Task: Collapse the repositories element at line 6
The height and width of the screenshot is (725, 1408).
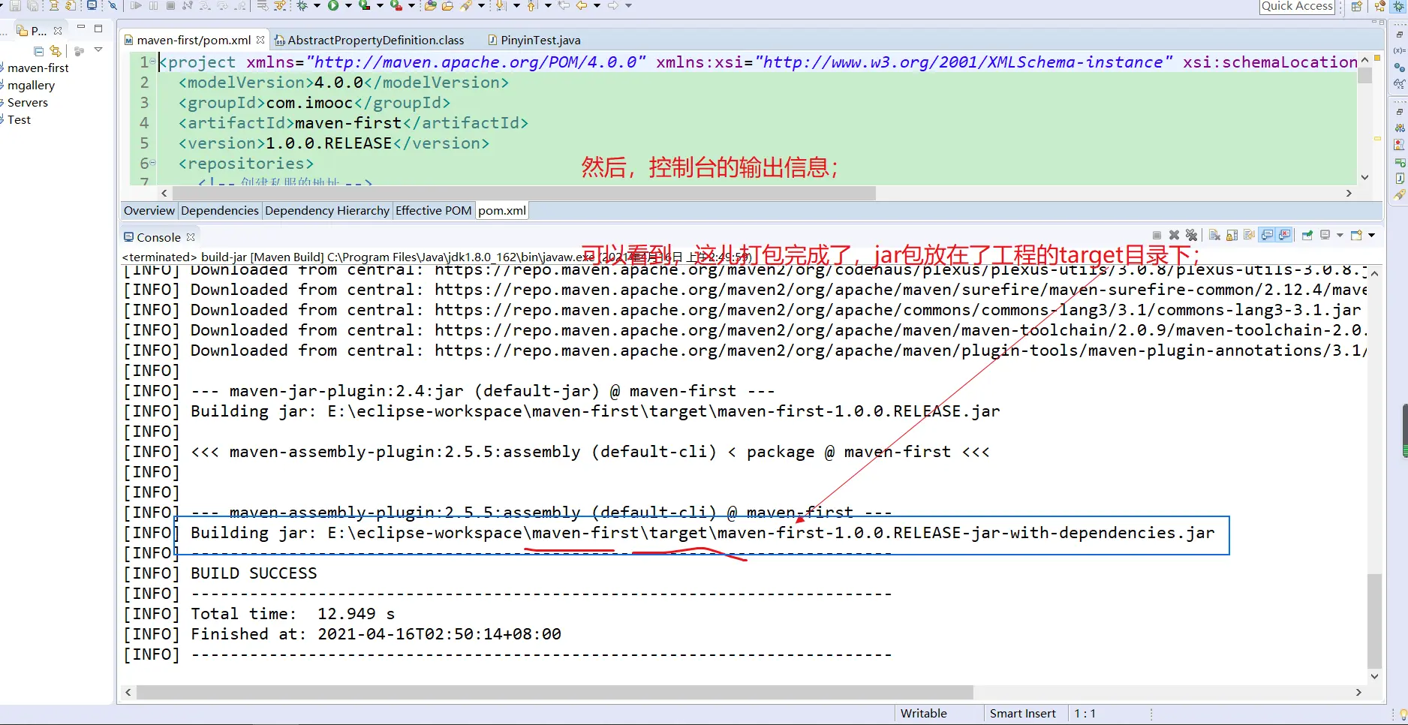Action: 153,163
